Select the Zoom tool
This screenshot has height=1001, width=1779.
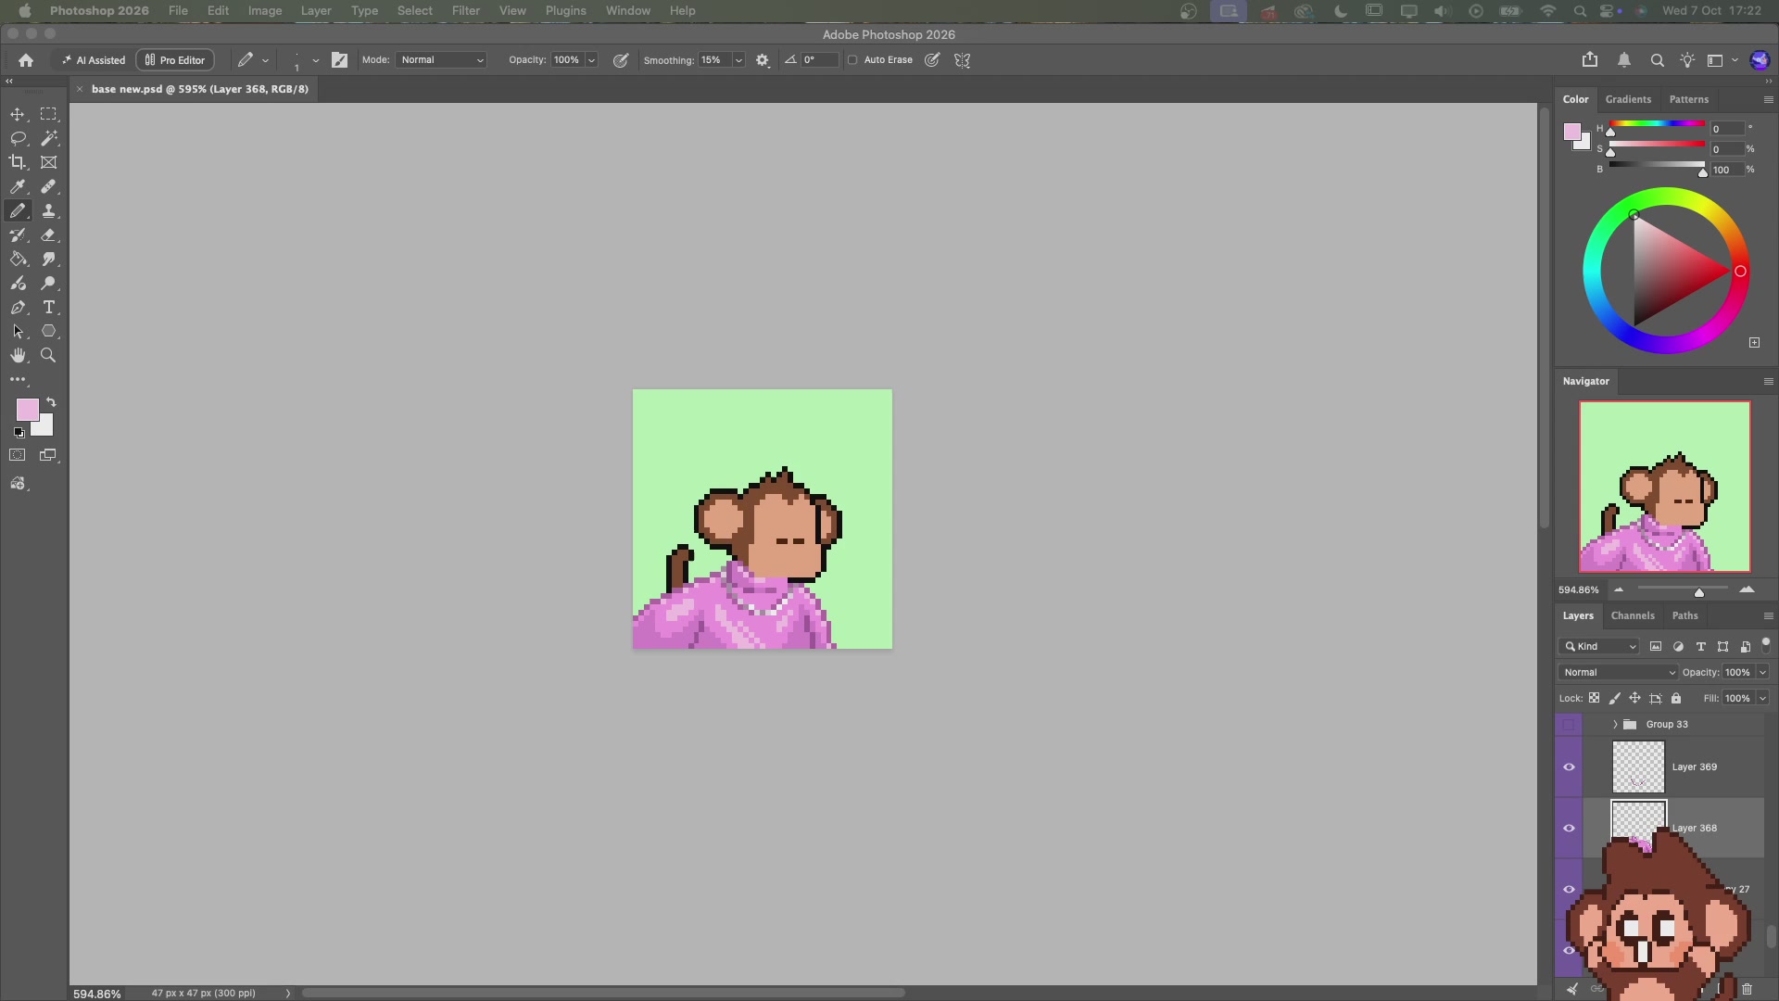point(48,355)
